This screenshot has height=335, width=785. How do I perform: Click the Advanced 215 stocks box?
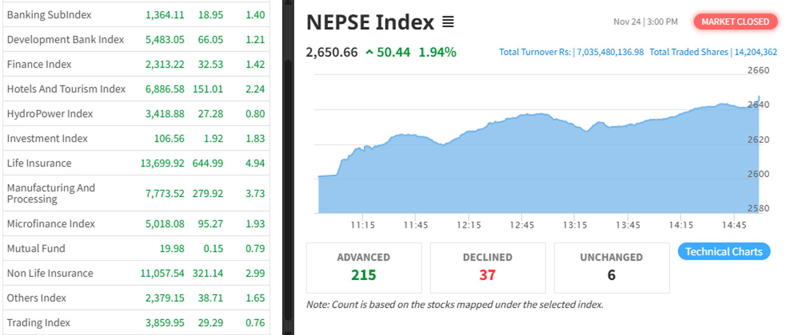pyautogui.click(x=363, y=268)
